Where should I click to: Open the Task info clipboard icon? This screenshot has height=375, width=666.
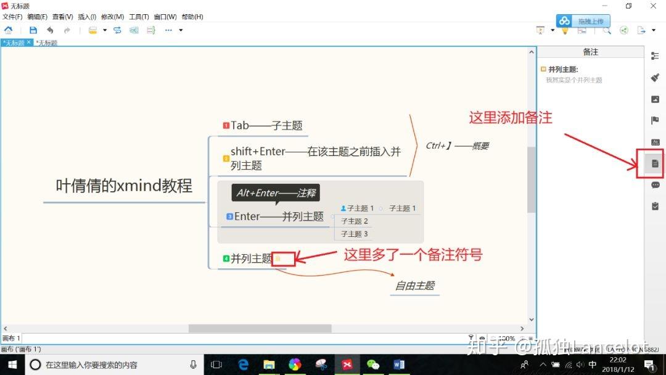coord(655,206)
